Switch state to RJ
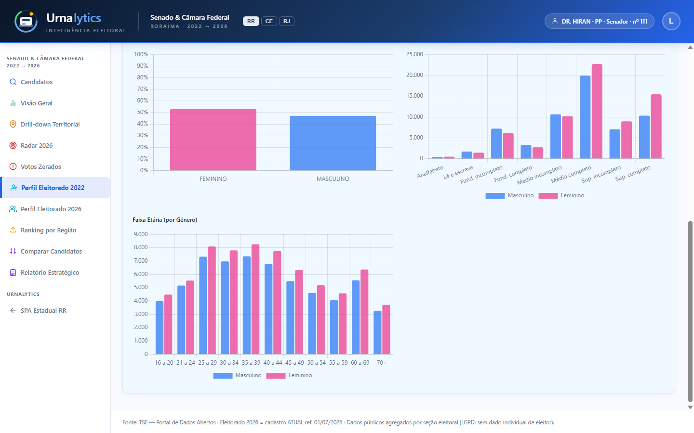 click(287, 21)
